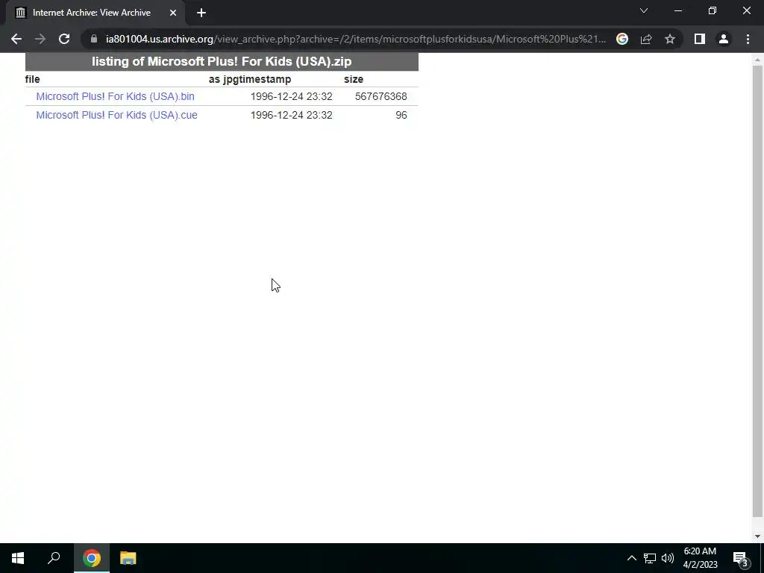Click the 'as jpg' column header
This screenshot has width=764, height=573.
(x=224, y=79)
